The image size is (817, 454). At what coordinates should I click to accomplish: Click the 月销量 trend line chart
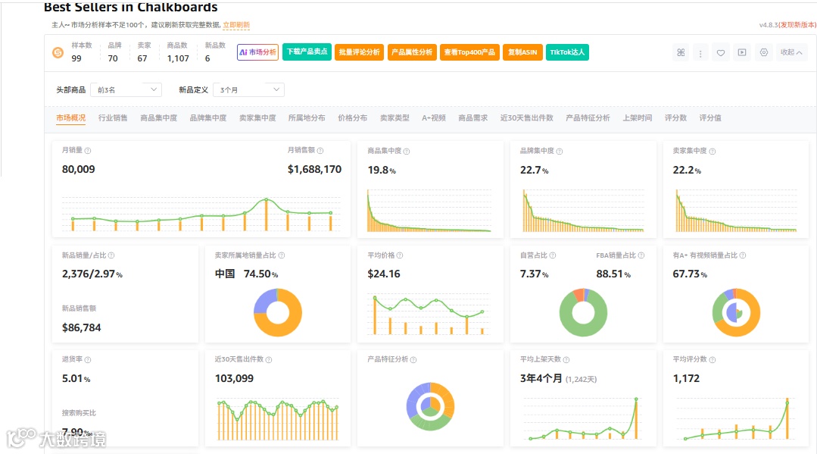tap(201, 214)
